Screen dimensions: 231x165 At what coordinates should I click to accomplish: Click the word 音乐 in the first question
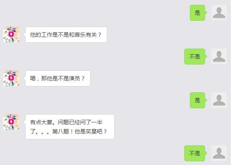point(80,35)
